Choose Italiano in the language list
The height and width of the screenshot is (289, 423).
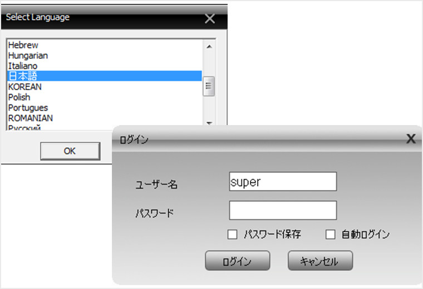[23, 66]
